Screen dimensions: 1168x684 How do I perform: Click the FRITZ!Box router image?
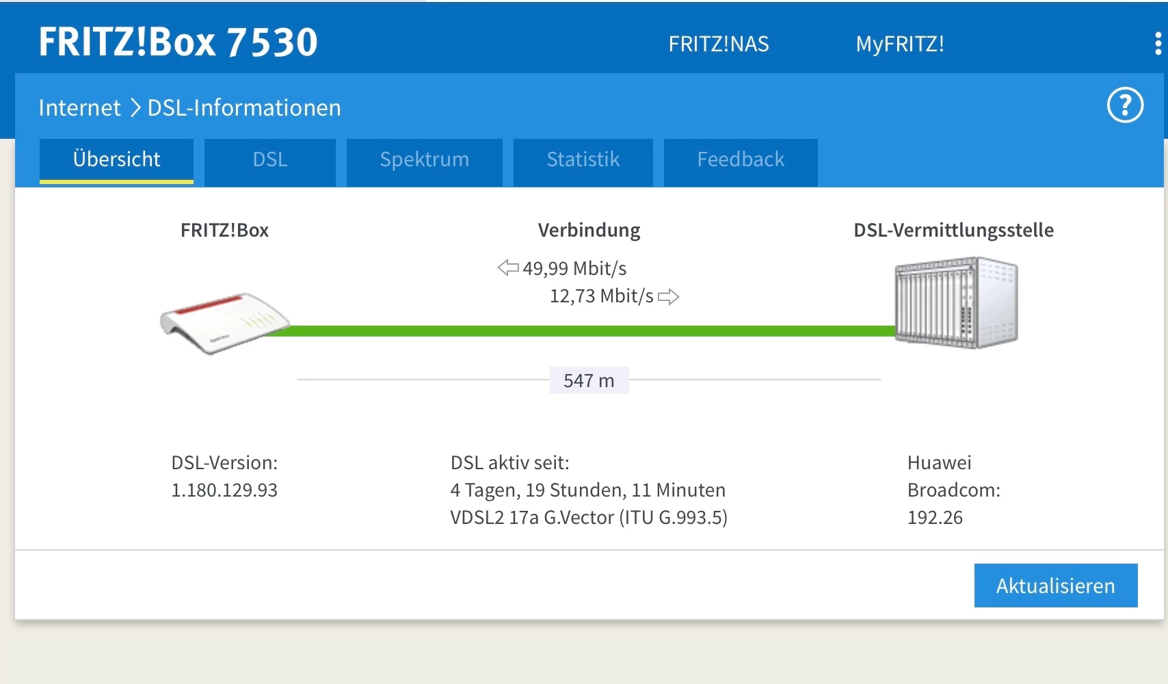coord(224,324)
